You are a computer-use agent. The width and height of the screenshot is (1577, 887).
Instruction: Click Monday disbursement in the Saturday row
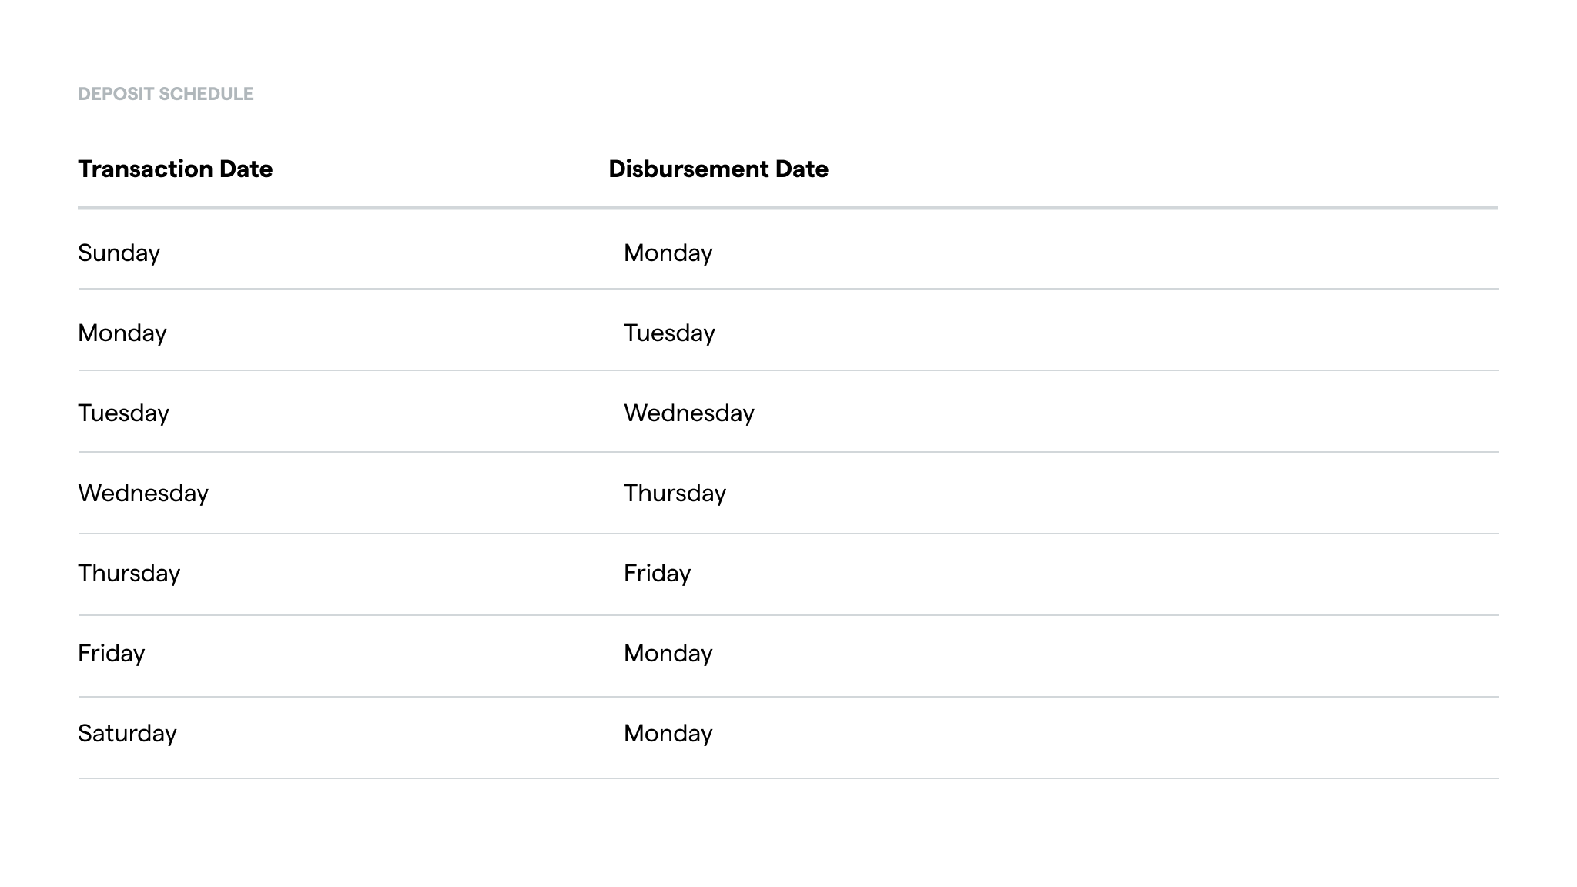(668, 734)
